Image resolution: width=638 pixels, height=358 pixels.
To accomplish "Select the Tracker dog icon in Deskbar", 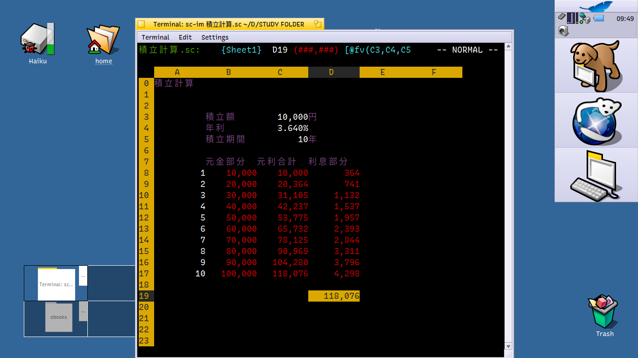I will pyautogui.click(x=596, y=65).
